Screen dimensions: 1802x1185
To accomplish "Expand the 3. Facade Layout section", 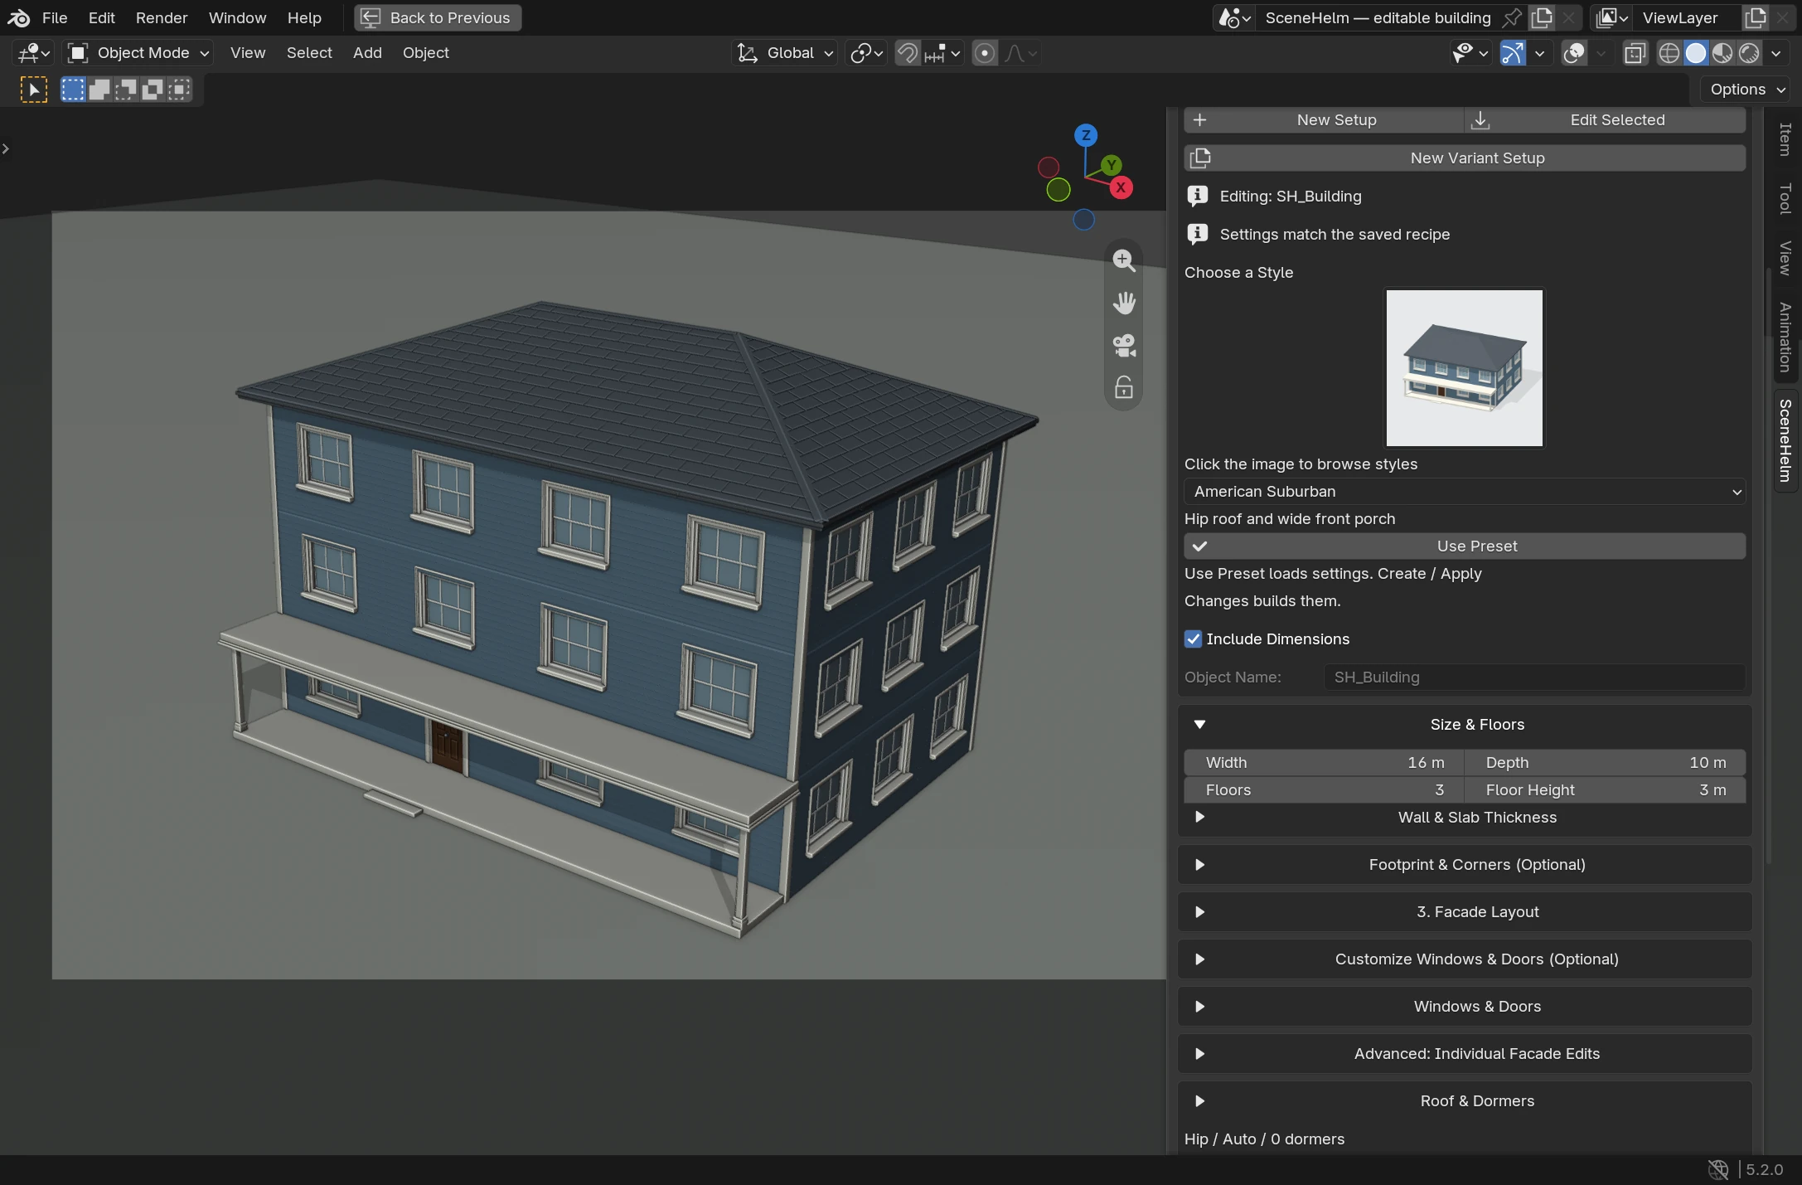I will point(1465,912).
